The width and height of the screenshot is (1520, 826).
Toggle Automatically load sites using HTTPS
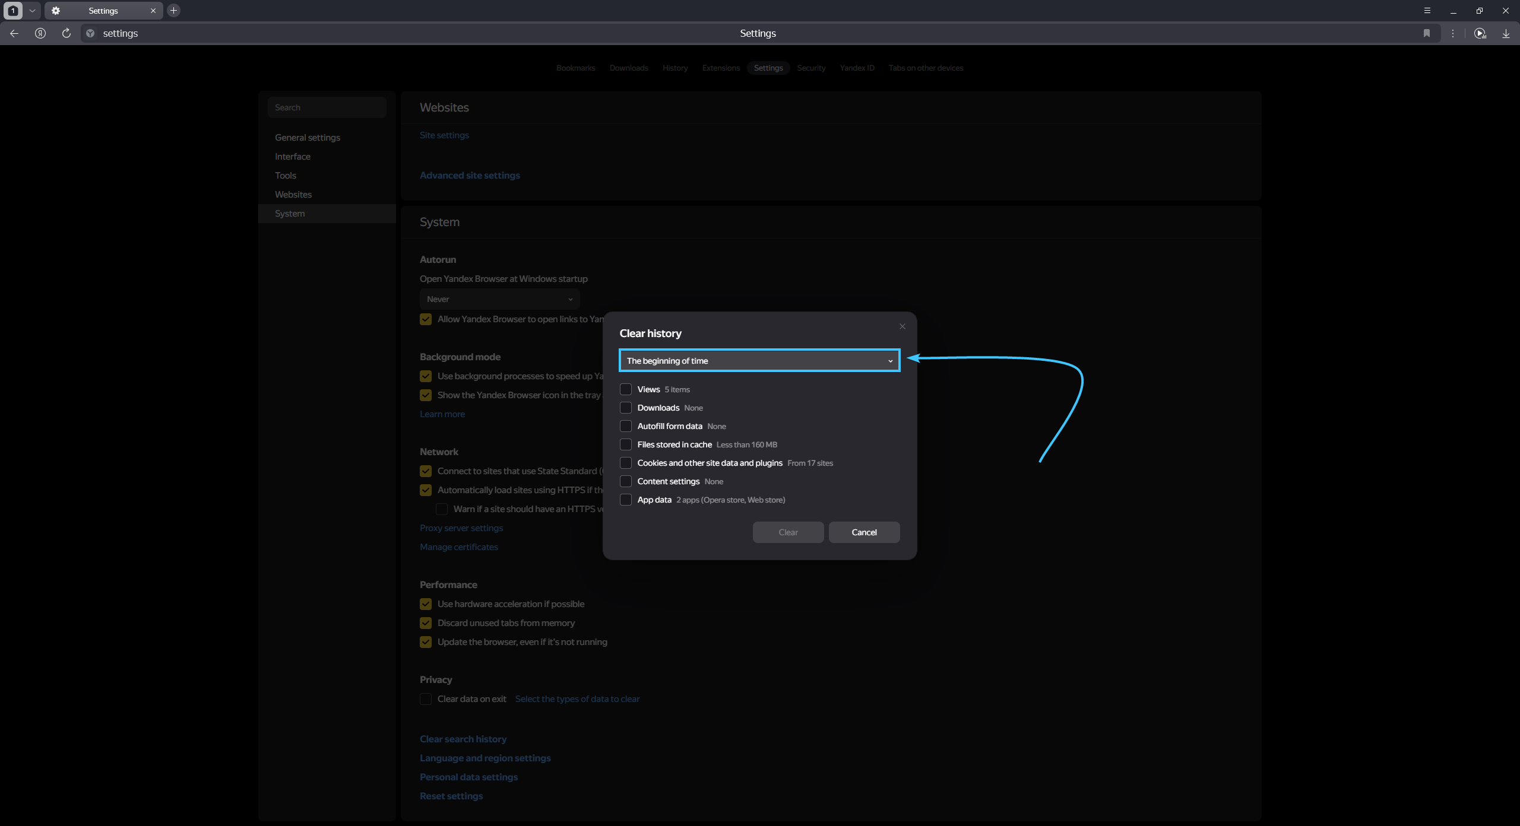[426, 490]
